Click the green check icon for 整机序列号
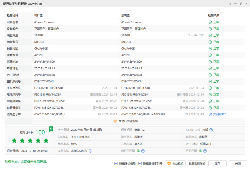Image resolution: width=250 pixels, height=170 pixels. (210, 82)
